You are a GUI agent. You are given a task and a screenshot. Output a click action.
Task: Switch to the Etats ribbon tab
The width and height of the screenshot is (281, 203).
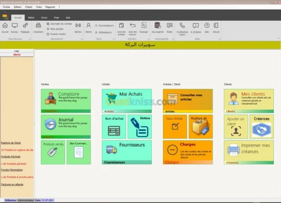point(57,17)
